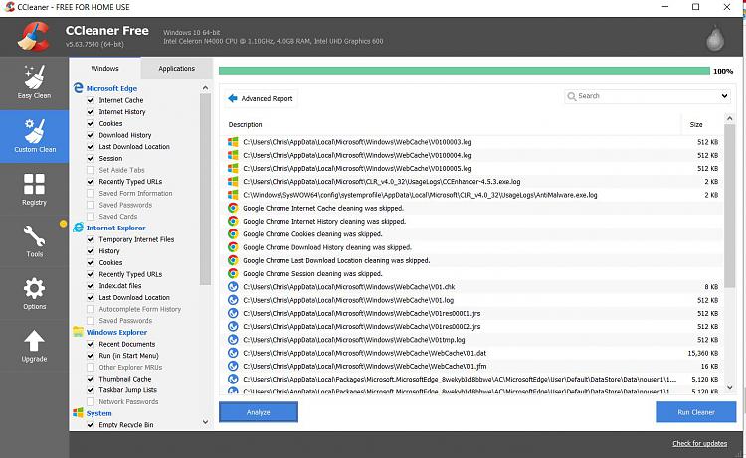Click the System Windows-logo icon
Image resolution: width=746 pixels, height=458 pixels.
78,413
